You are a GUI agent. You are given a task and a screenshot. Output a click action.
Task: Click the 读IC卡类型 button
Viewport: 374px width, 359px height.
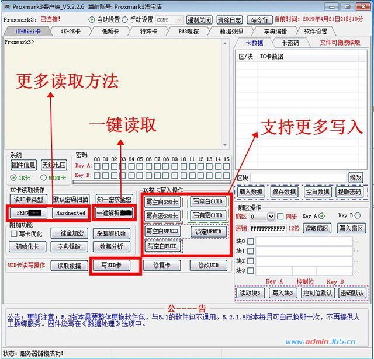pos(29,200)
